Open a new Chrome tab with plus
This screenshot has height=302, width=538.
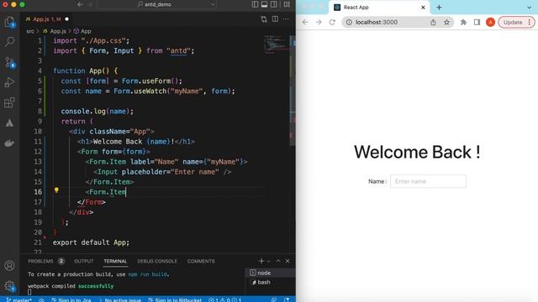[439, 8]
